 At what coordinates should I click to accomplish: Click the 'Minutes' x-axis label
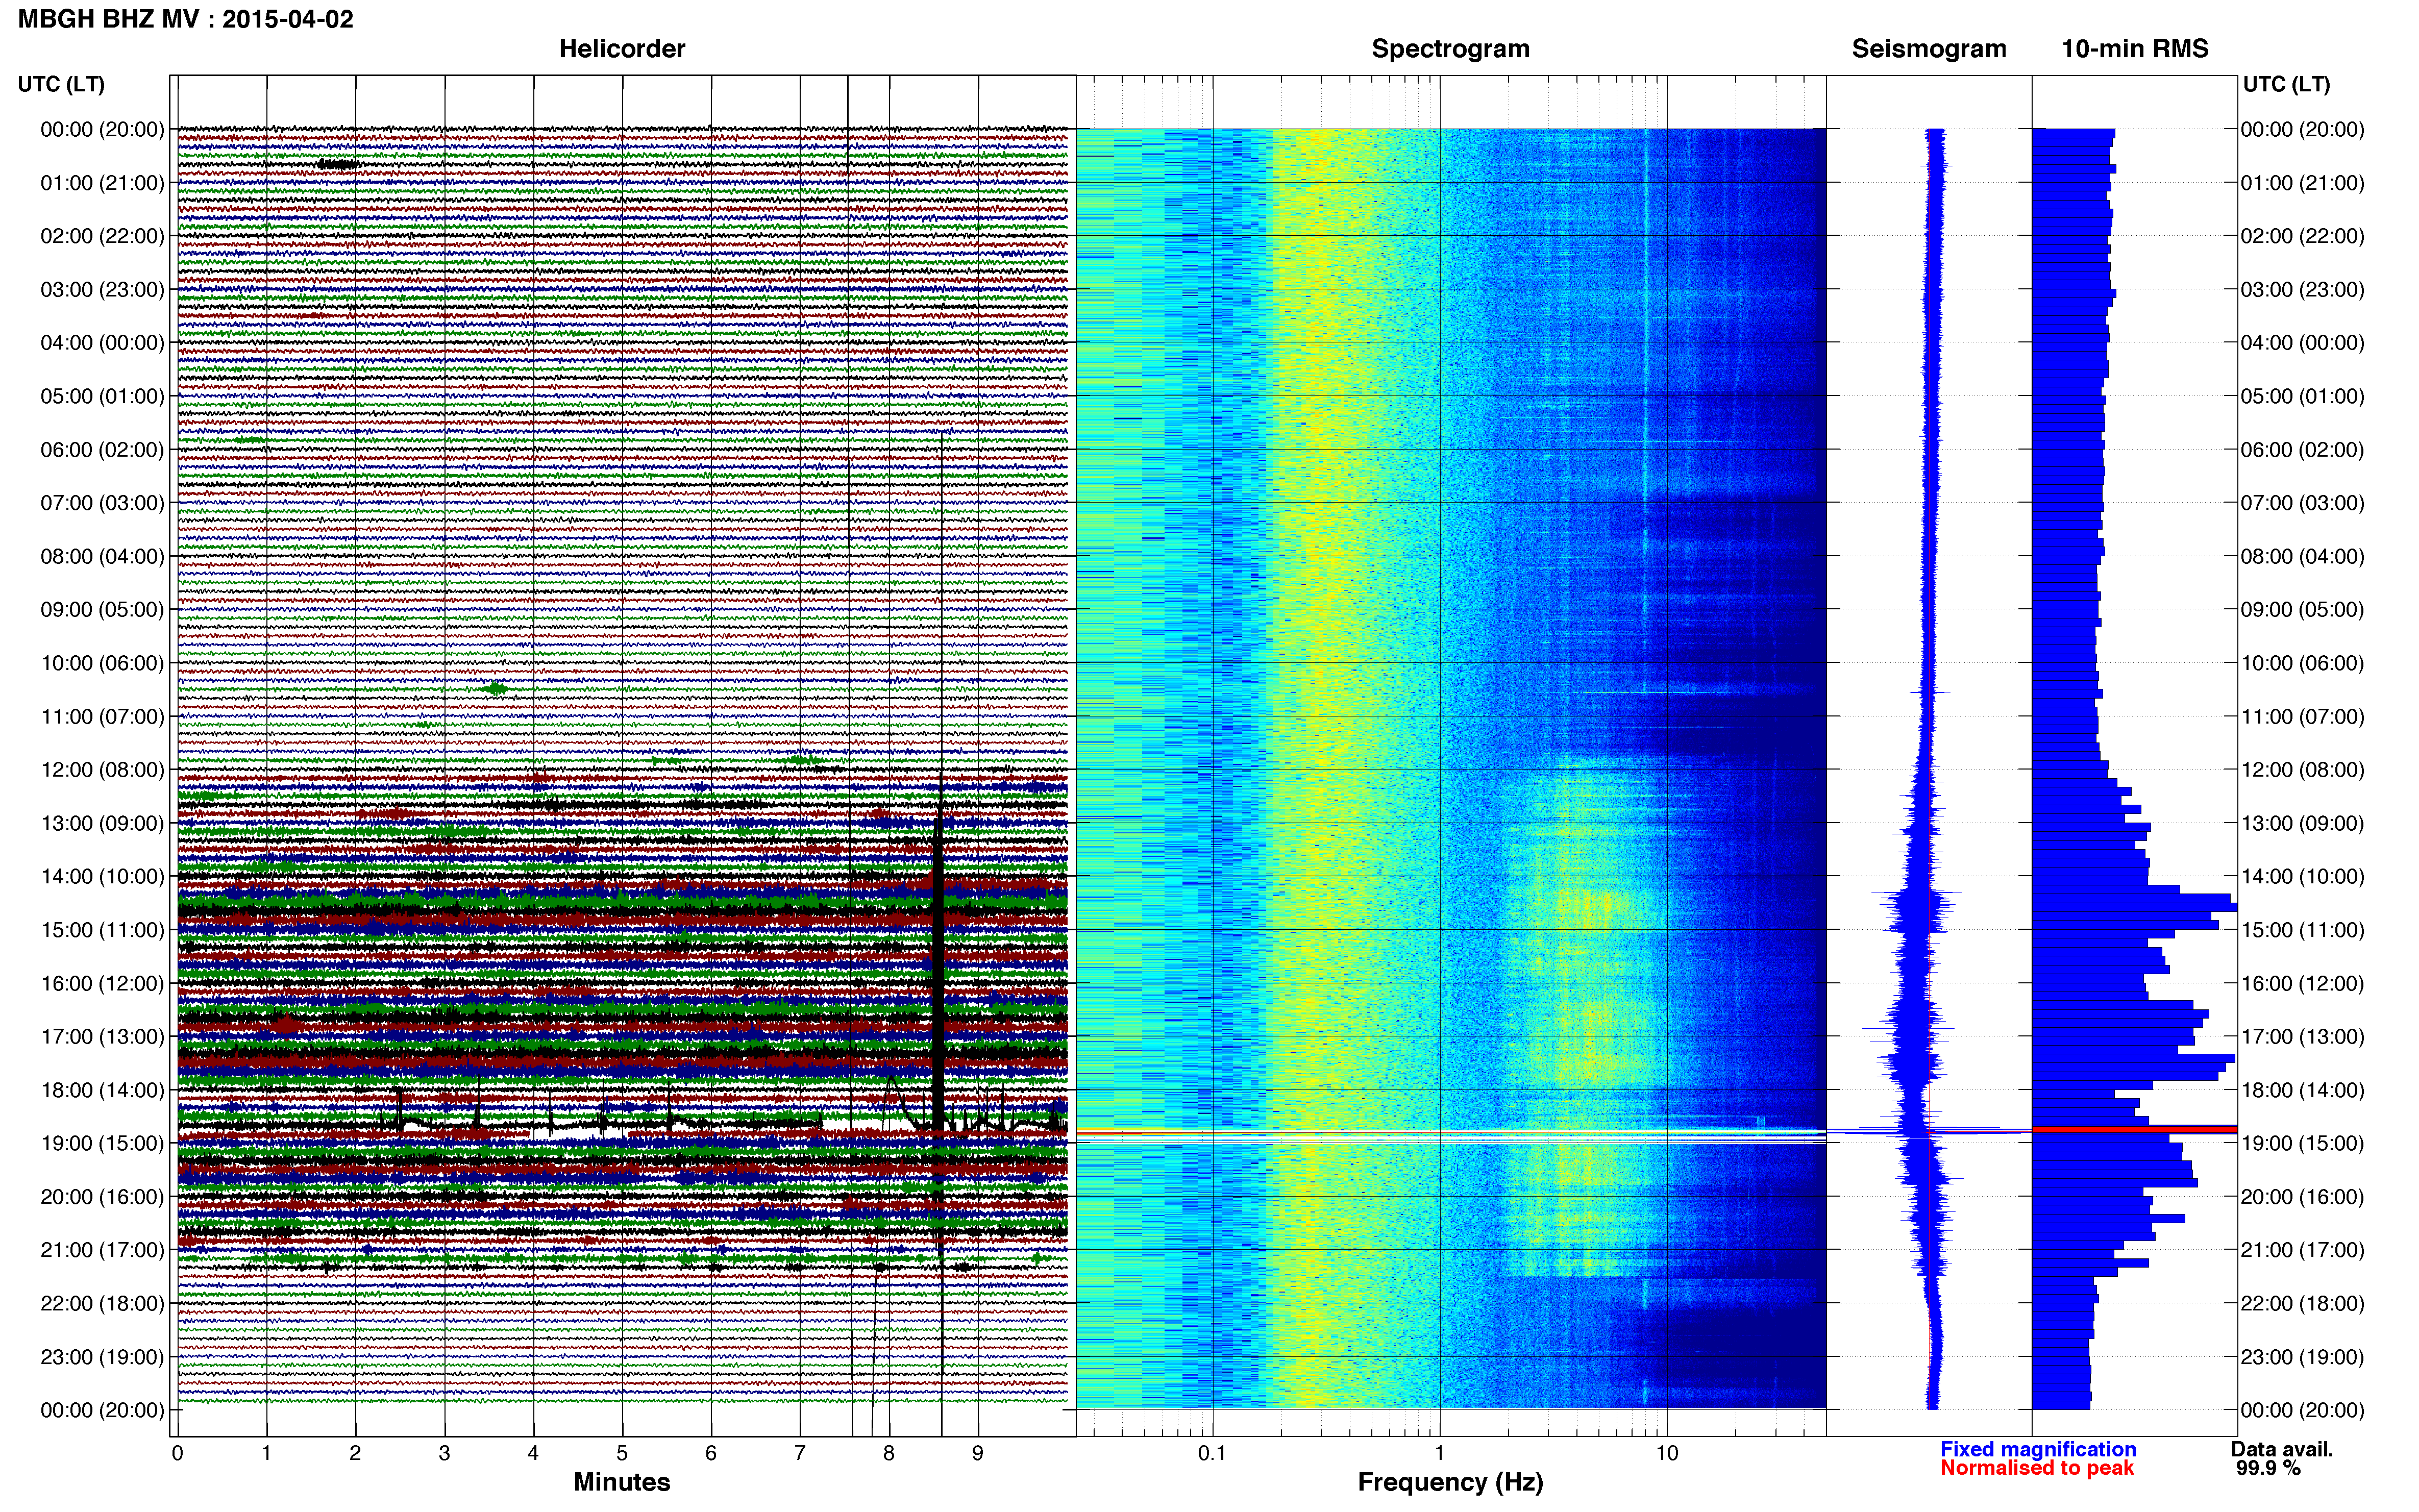[622, 1482]
